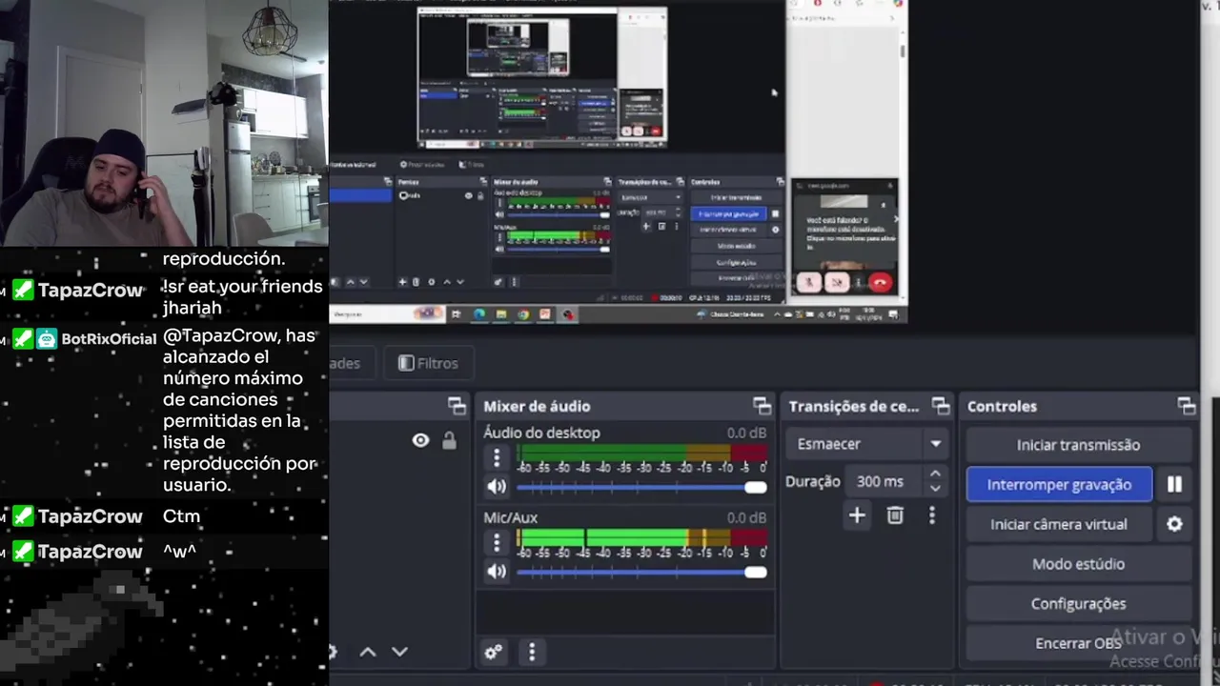The height and width of the screenshot is (686, 1220).
Task: Click the webcam feed thumbnail
Action: (x=164, y=124)
